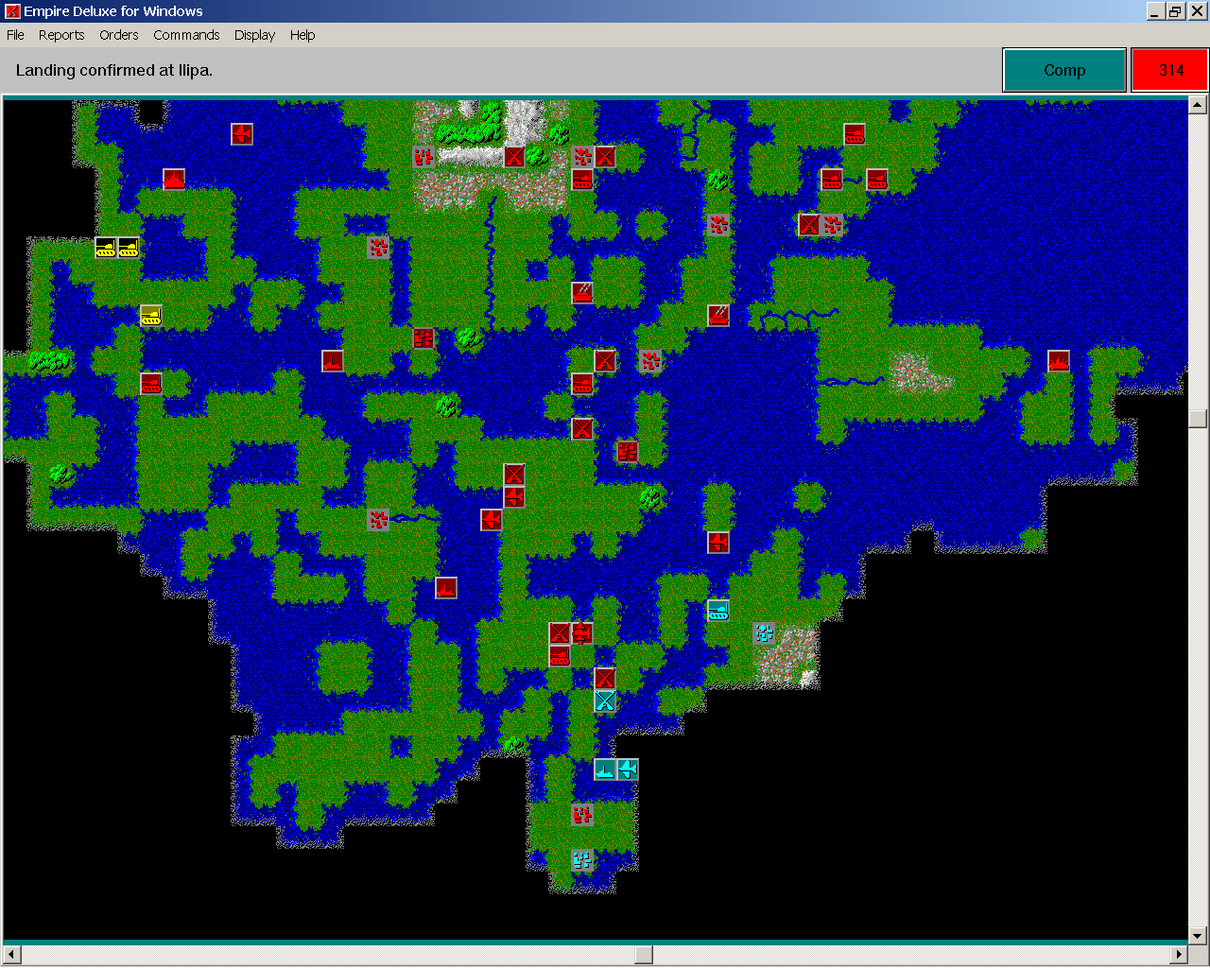Select red fighter directly beneath red infantry
1210x968 pixels.
(514, 497)
